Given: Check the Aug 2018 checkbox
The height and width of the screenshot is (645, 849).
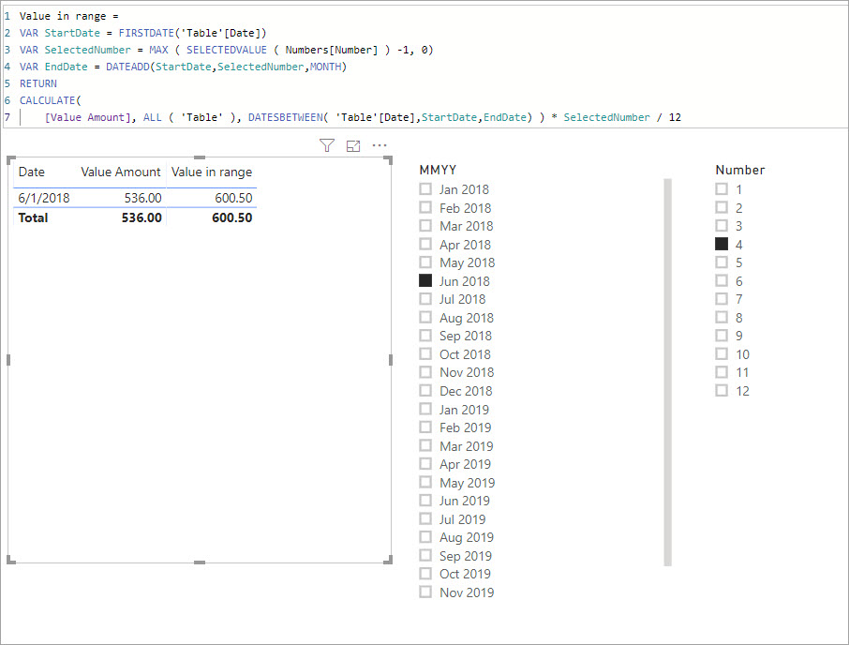Looking at the screenshot, I should click(x=425, y=317).
